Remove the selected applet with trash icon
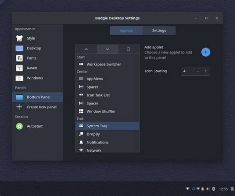Screen dimensions: 235x196 (129, 49)
